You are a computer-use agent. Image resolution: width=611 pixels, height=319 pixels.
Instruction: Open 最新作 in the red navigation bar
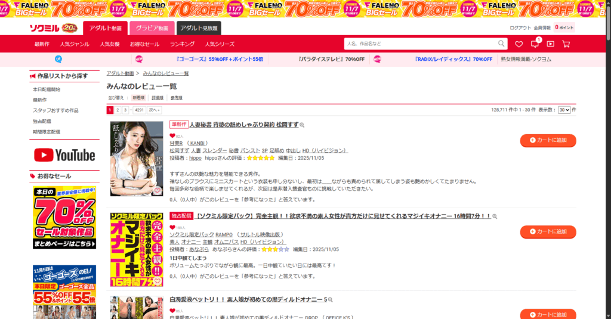[42, 44]
